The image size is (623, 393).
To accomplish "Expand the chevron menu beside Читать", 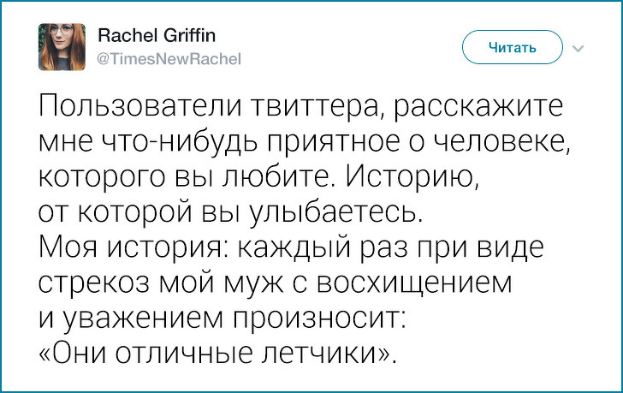I will pyautogui.click(x=577, y=48).
